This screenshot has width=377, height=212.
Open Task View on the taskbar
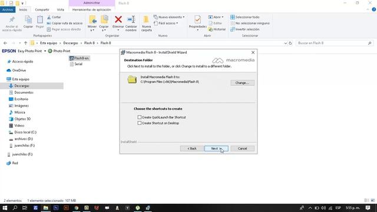click(x=25, y=208)
